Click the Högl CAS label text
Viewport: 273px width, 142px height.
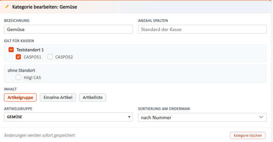coord(32,78)
